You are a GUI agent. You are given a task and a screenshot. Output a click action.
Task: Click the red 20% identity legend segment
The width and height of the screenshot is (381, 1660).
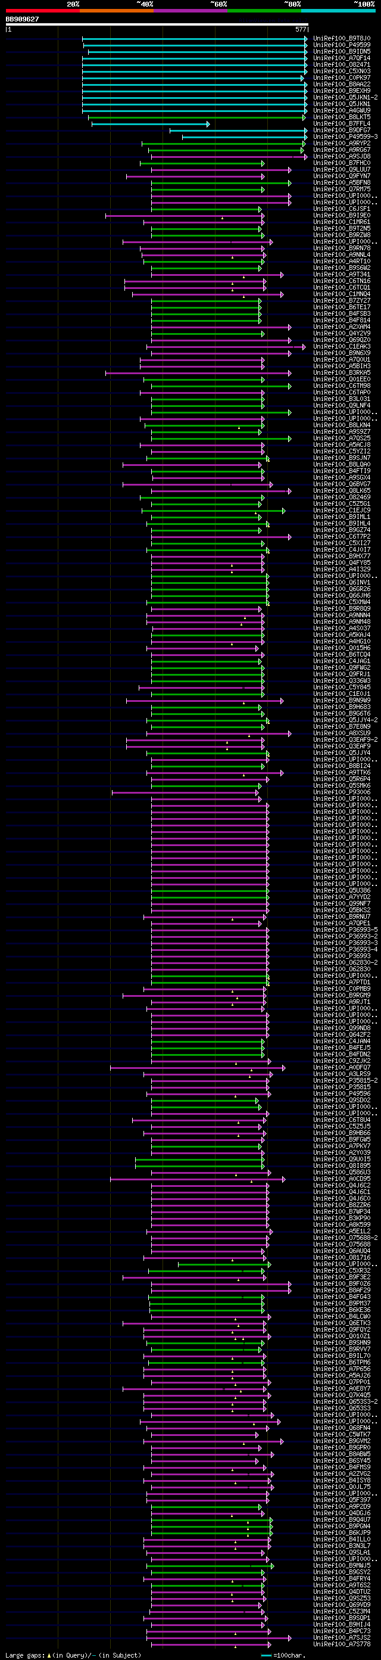tap(42, 10)
